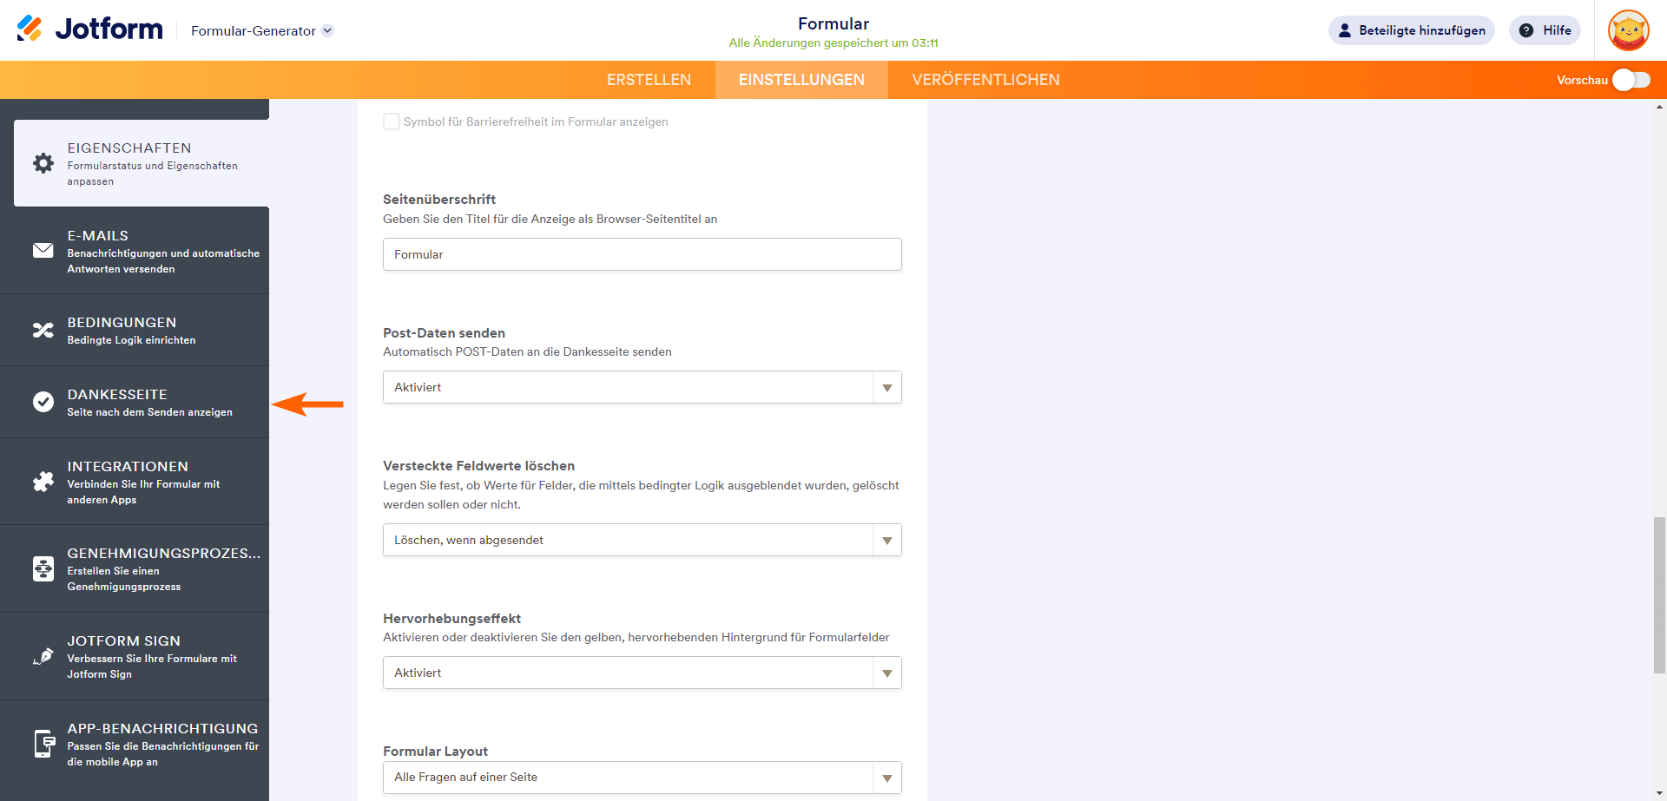Expand the Post-Daten senden dropdown
The height and width of the screenshot is (801, 1667).
point(642,387)
